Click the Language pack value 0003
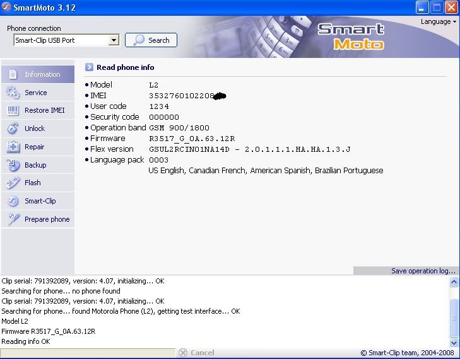This screenshot has width=460, height=359. tap(159, 160)
